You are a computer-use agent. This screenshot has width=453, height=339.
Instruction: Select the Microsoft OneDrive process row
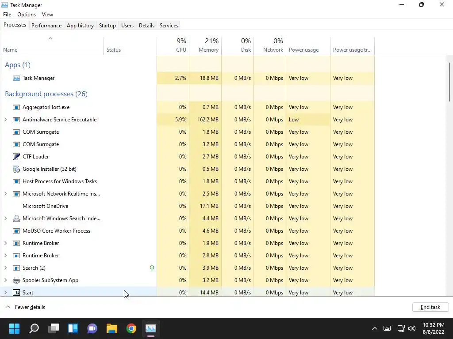187,206
